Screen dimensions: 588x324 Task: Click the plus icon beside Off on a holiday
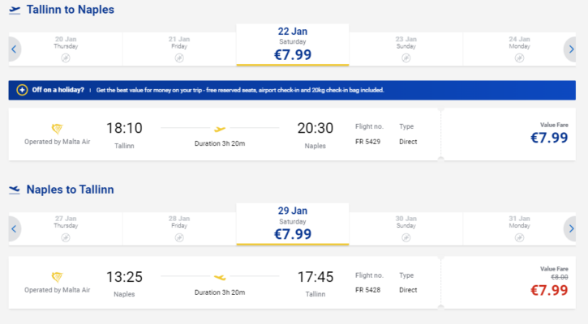pyautogui.click(x=22, y=90)
